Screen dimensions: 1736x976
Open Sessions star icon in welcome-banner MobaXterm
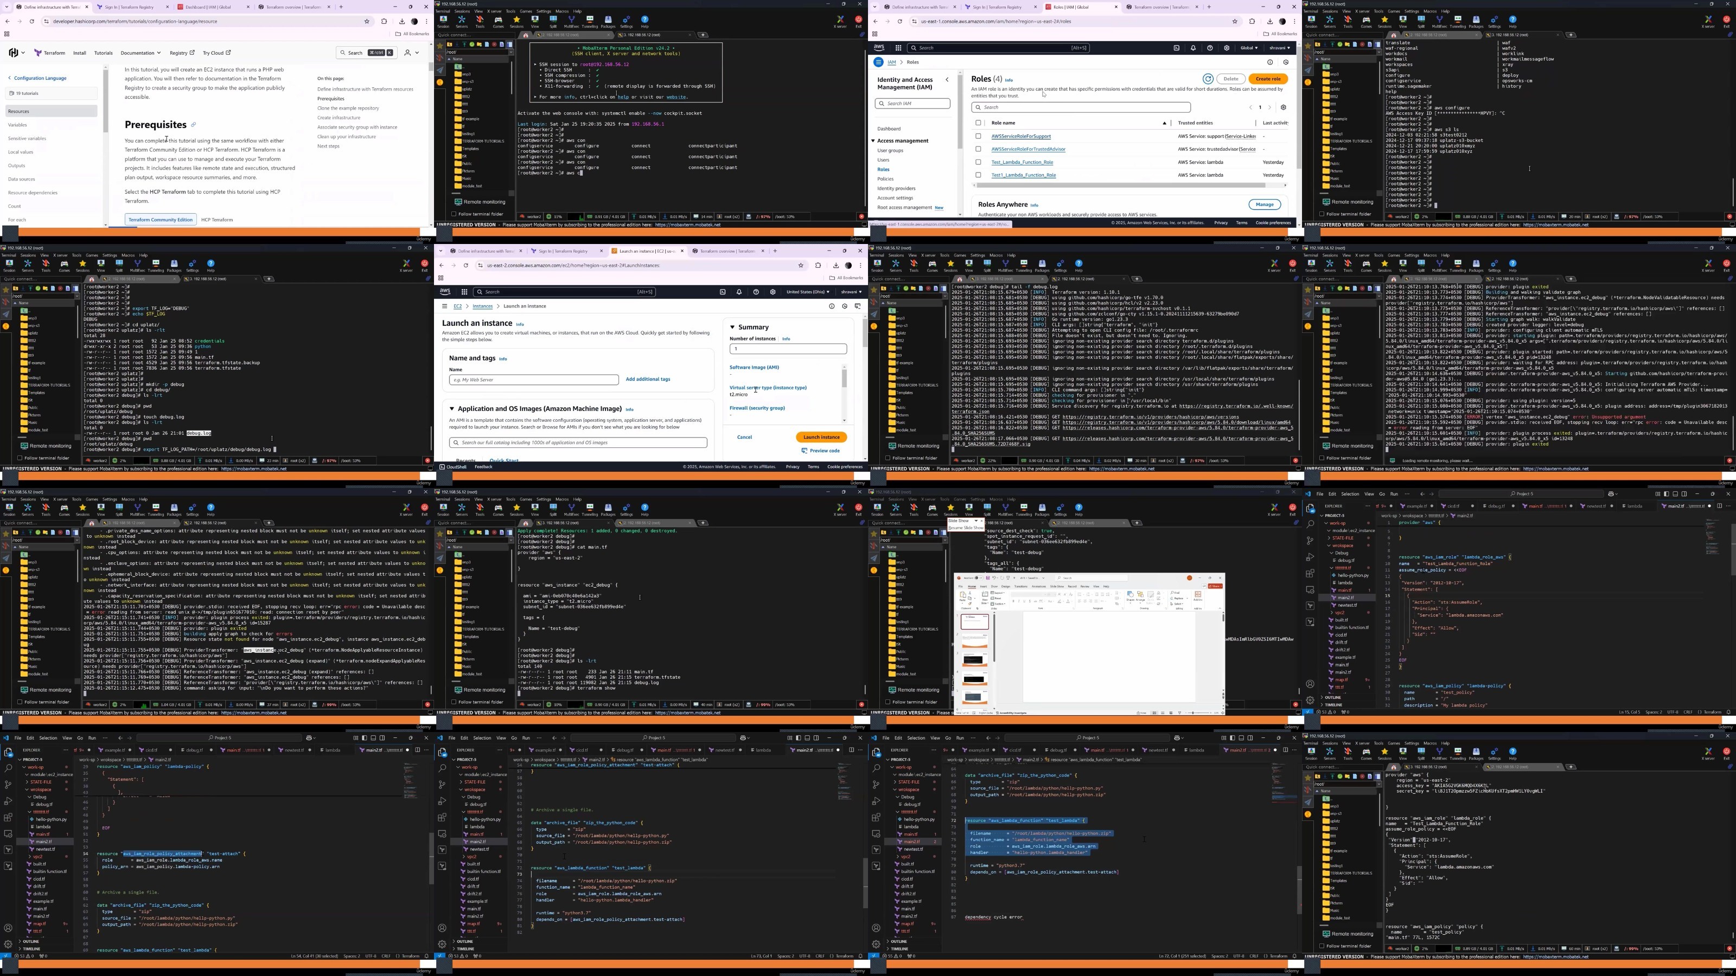pyautogui.click(x=516, y=21)
